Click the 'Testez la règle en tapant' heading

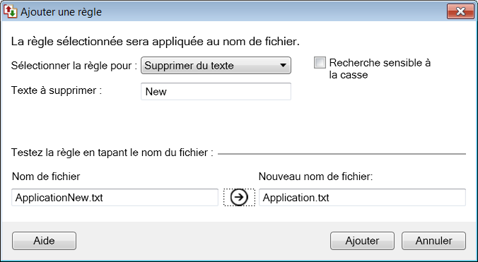point(112,153)
